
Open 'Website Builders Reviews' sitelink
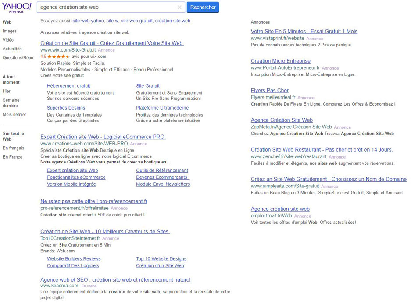(x=74, y=259)
